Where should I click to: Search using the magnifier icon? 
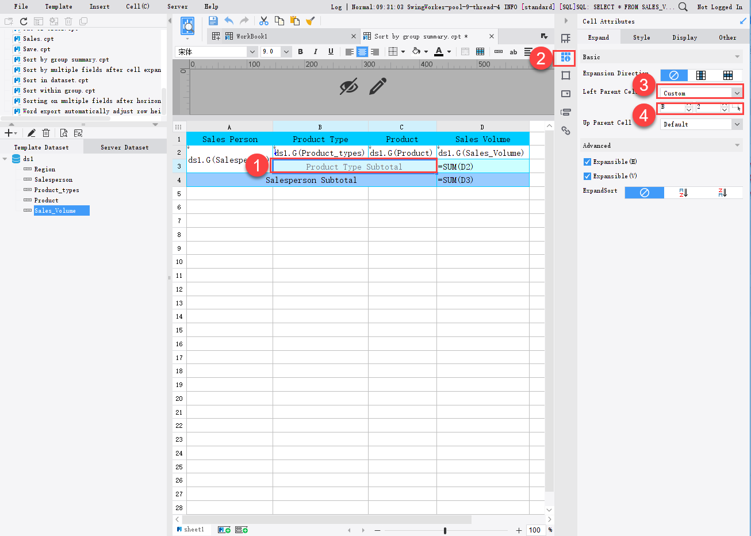point(683,7)
